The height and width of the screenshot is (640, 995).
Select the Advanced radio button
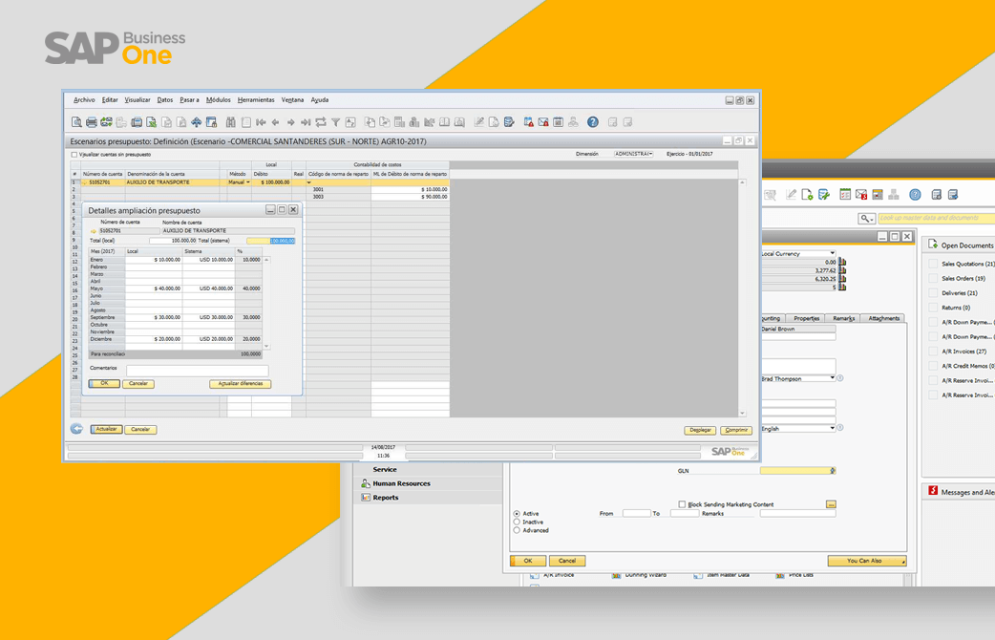coord(517,530)
